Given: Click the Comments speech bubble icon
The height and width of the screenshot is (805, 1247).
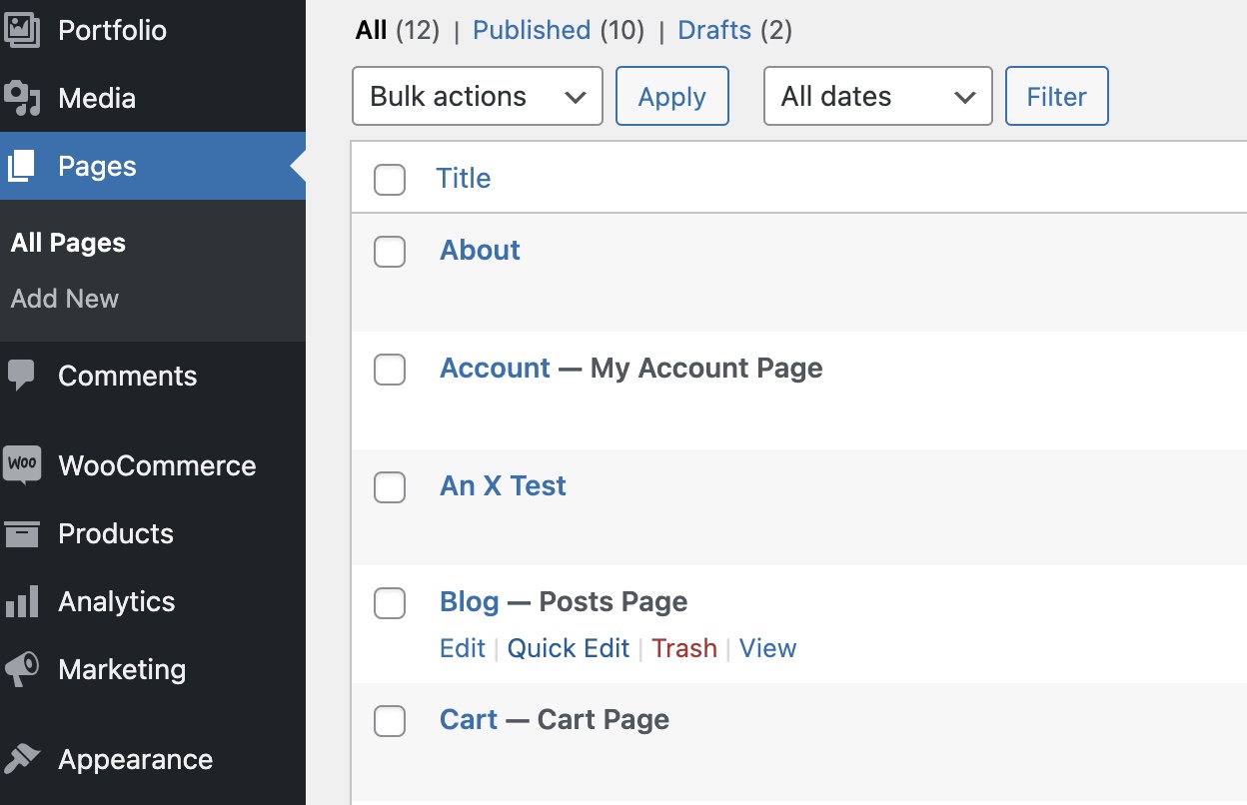Looking at the screenshot, I should [x=22, y=376].
